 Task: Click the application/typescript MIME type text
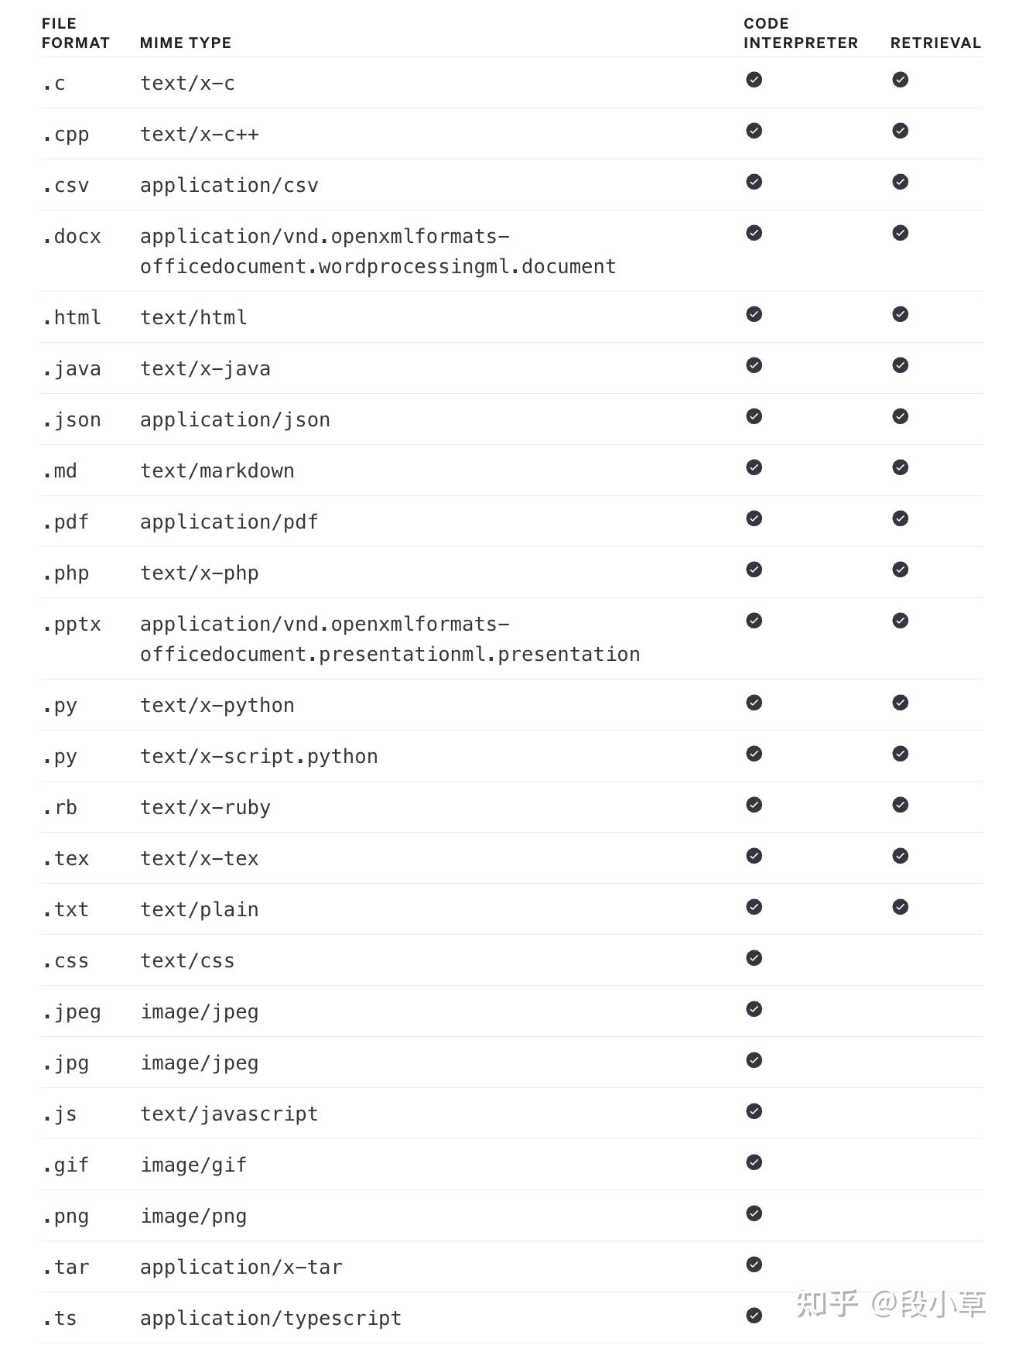click(271, 1318)
